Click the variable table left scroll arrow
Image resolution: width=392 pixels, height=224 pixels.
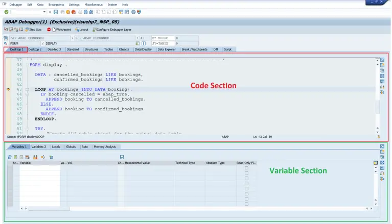(x=22, y=209)
